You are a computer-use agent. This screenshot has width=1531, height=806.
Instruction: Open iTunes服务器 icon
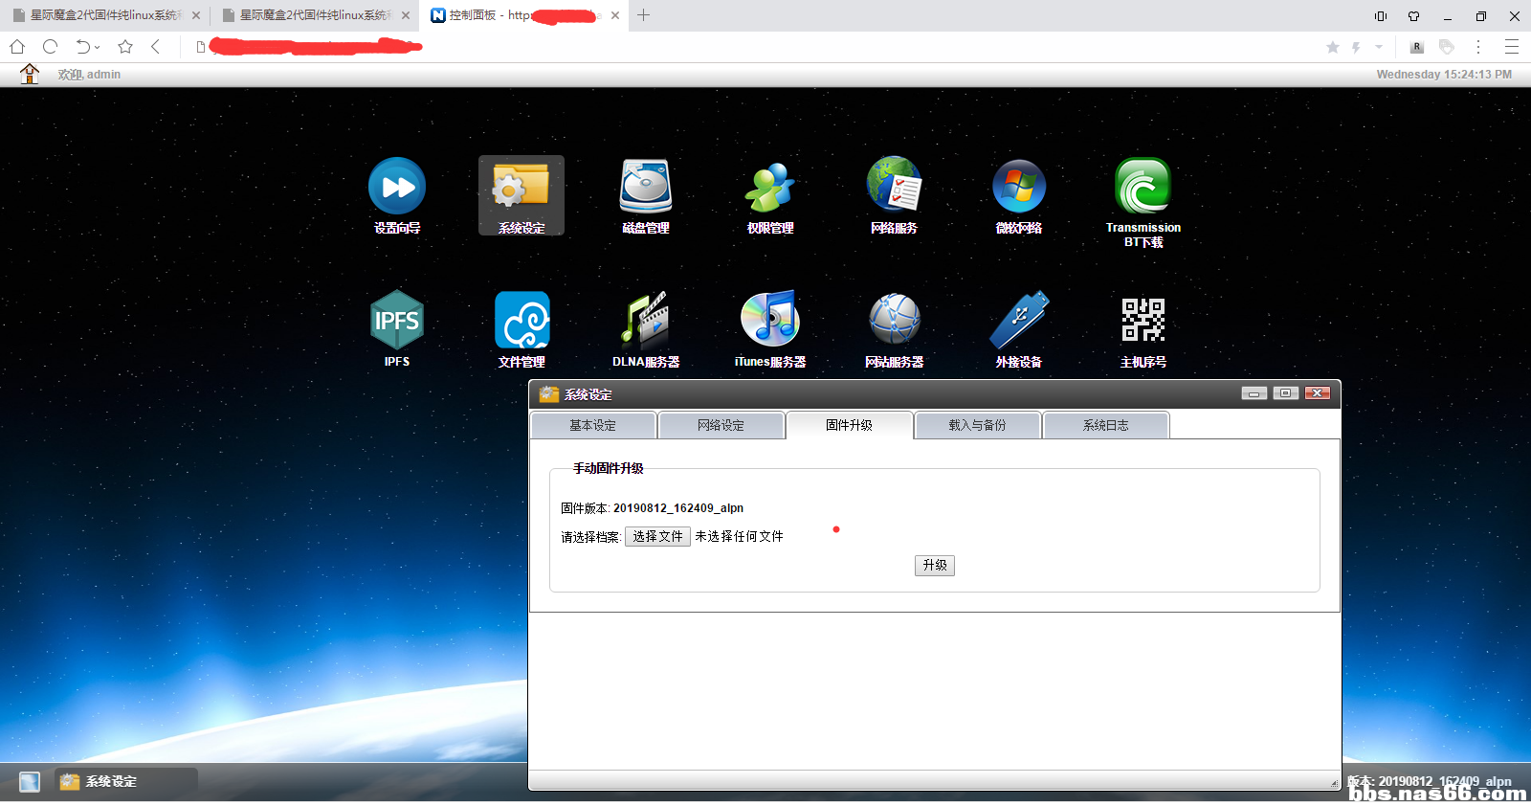click(770, 321)
